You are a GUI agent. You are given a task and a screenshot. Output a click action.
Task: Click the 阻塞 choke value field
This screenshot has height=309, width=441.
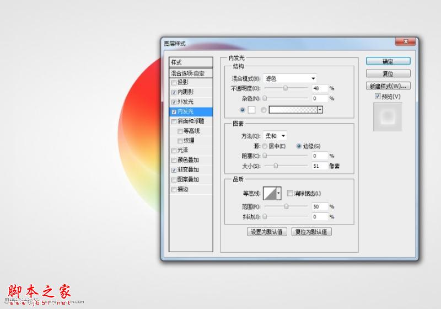point(320,156)
